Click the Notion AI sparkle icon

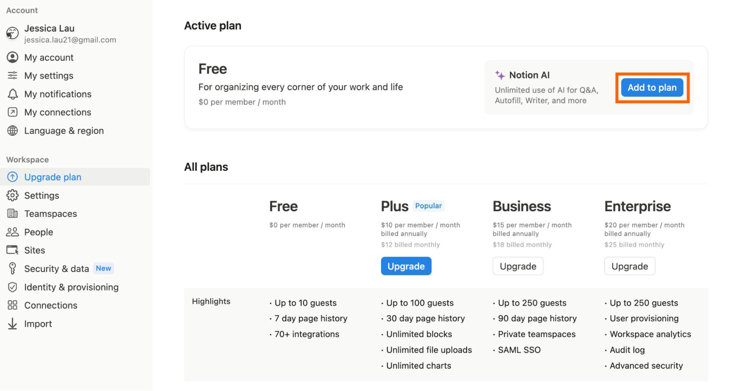[500, 75]
